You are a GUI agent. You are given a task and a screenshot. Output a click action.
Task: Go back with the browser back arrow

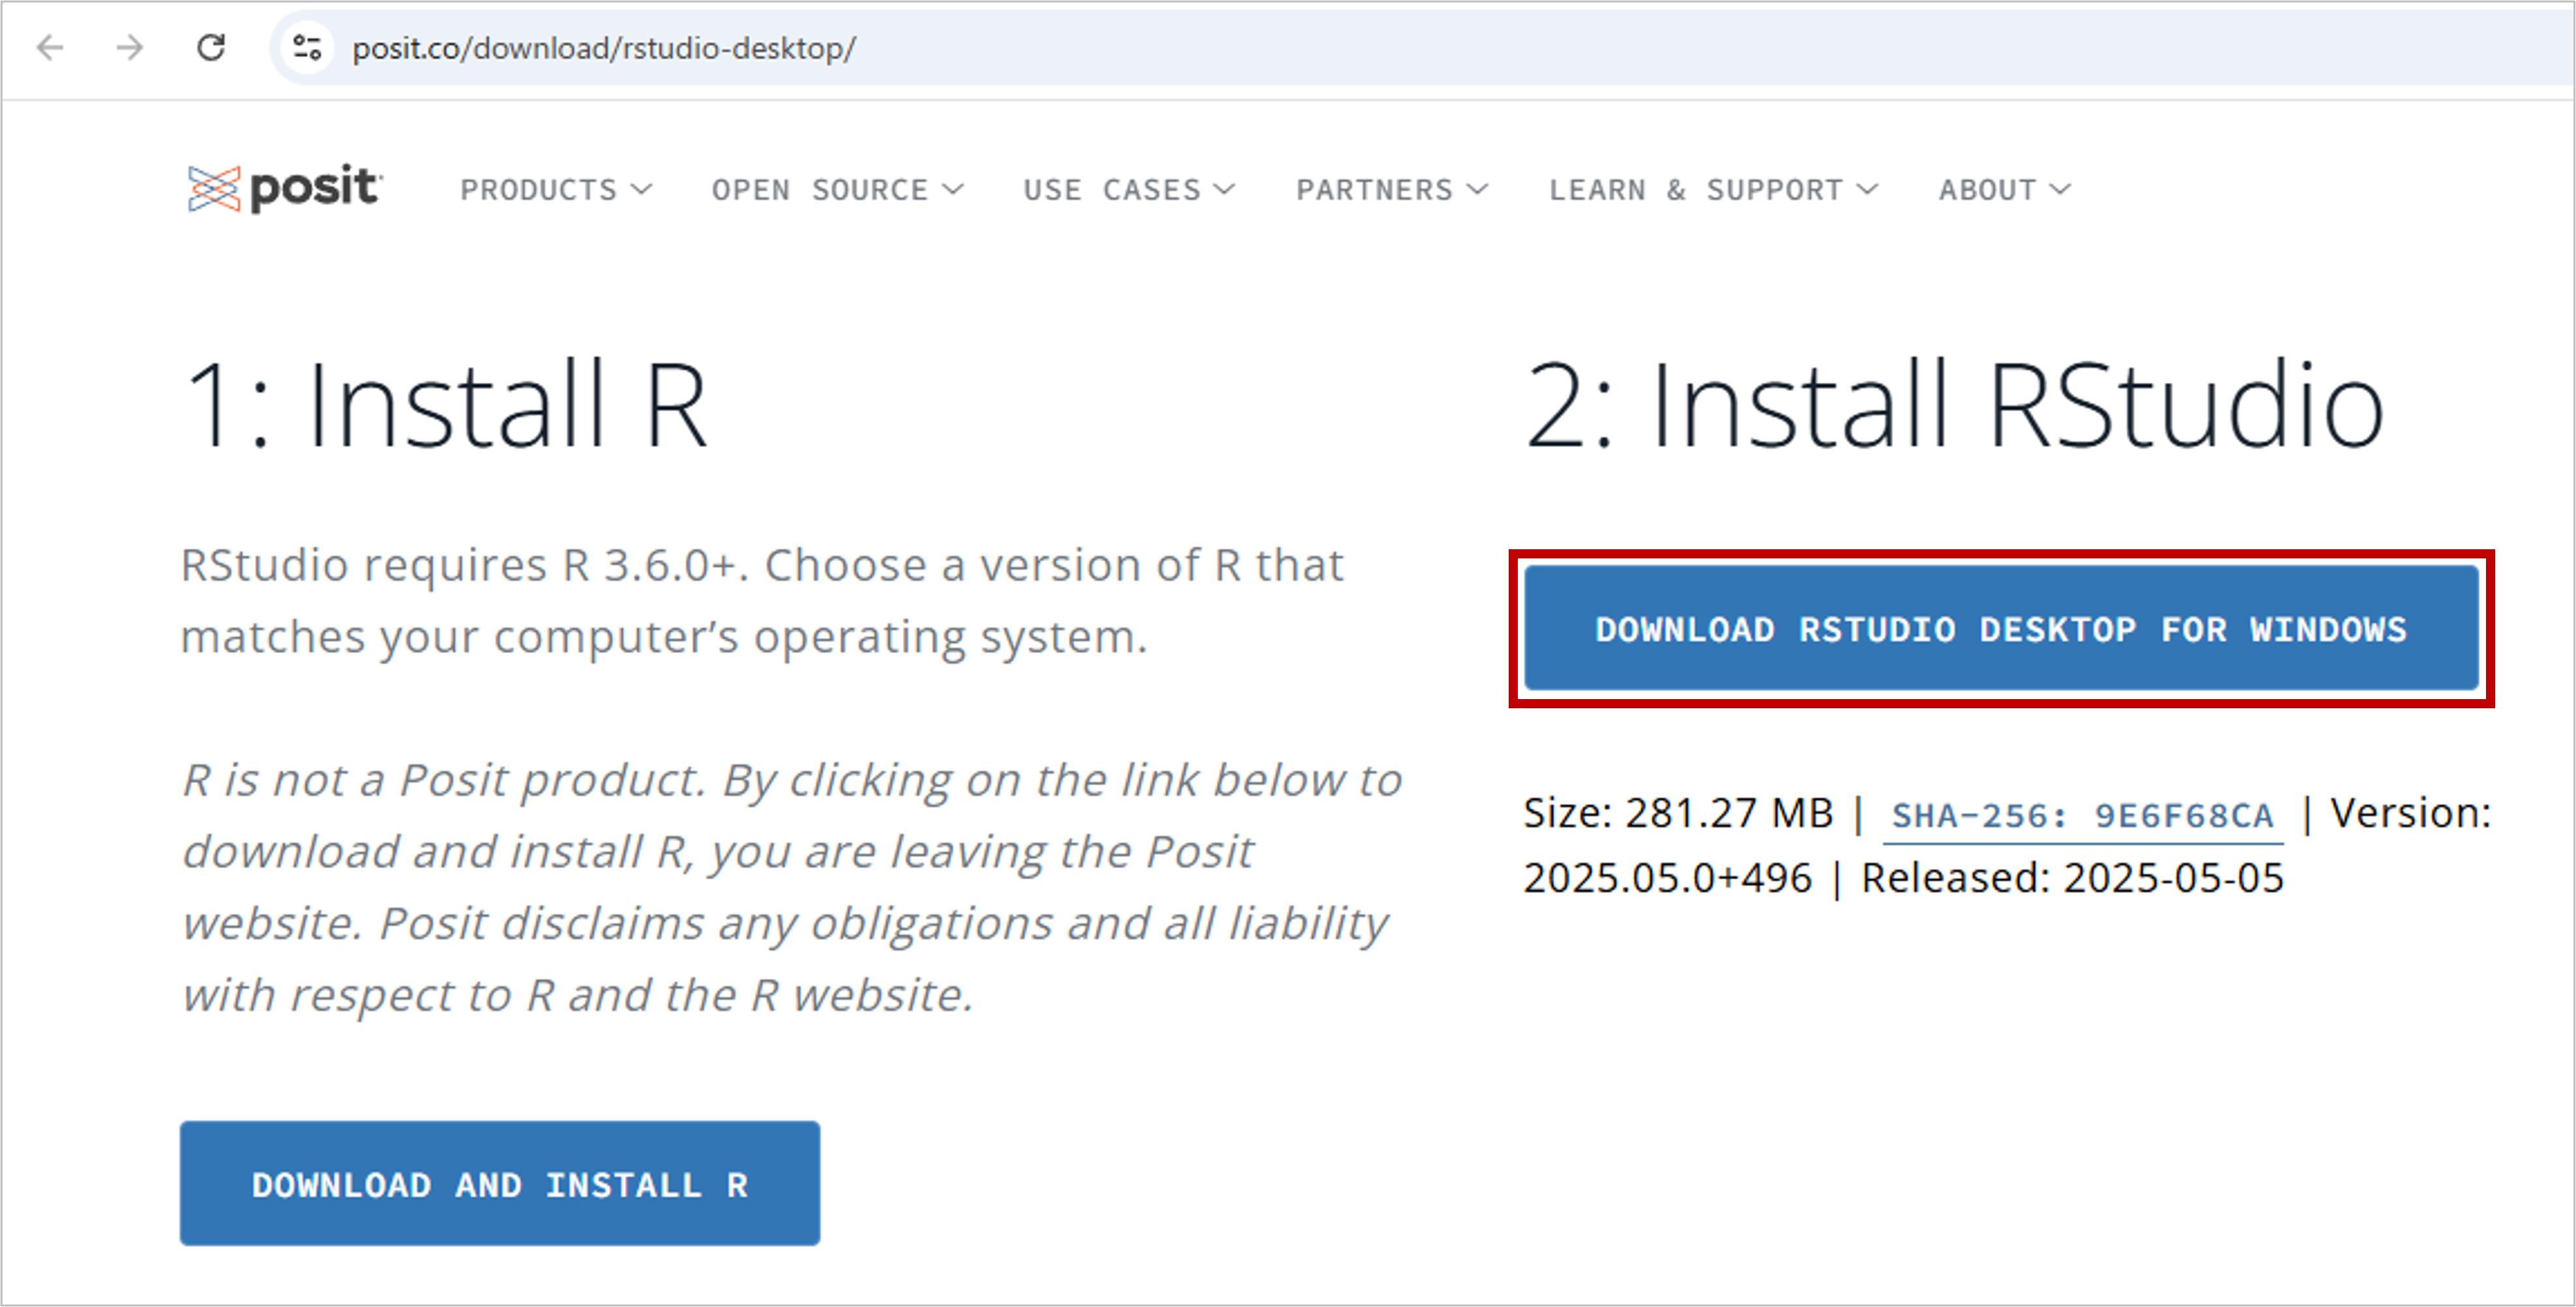click(49, 47)
